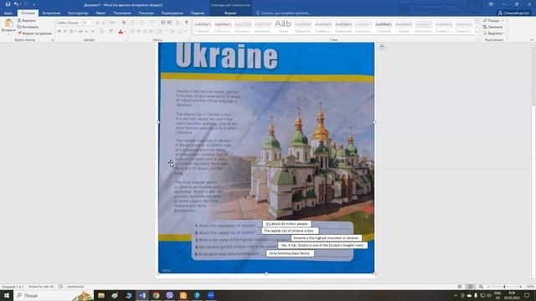Screen dimensions: 536x301
Task: Open layout options icon beside the picture
Action: 382,47
